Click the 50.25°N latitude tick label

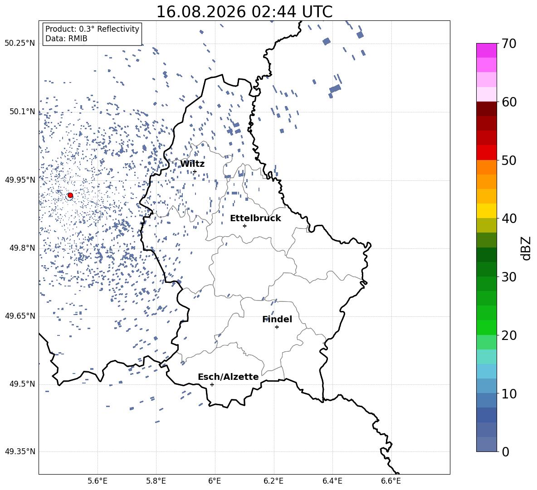pos(20,44)
